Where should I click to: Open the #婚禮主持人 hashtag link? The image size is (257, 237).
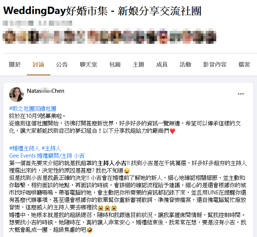tap(24, 148)
